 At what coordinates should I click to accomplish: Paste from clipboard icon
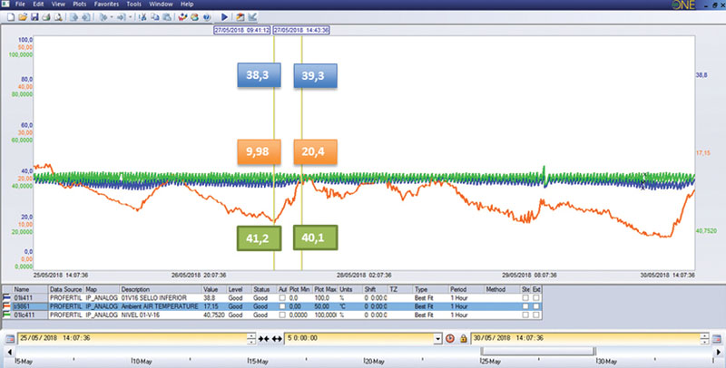167,17
